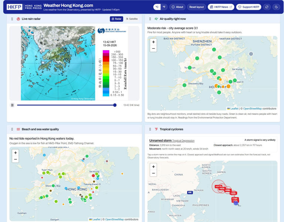Click the Weather Hong Kong.com title

pyautogui.click(x=68, y=6)
